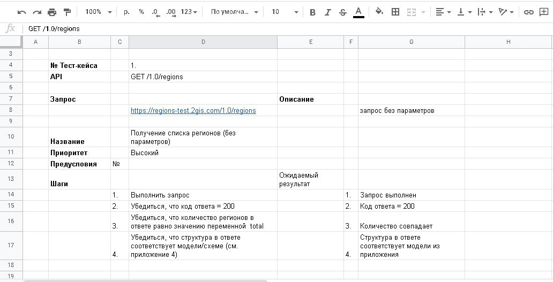553x282 pixels.
Task: Click the 'Шаги' label cell
Action: [79, 180]
